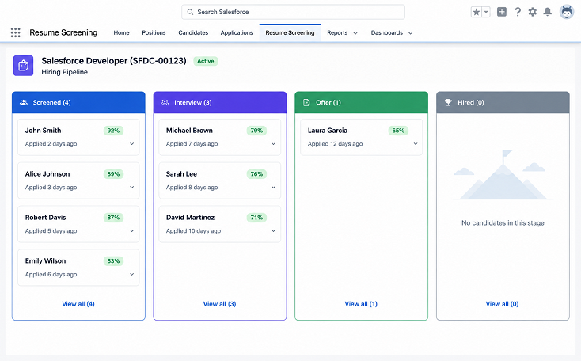Screen dimensions: 581x361
Task: Expand David Martinez's card chevron
Action: [273, 230]
